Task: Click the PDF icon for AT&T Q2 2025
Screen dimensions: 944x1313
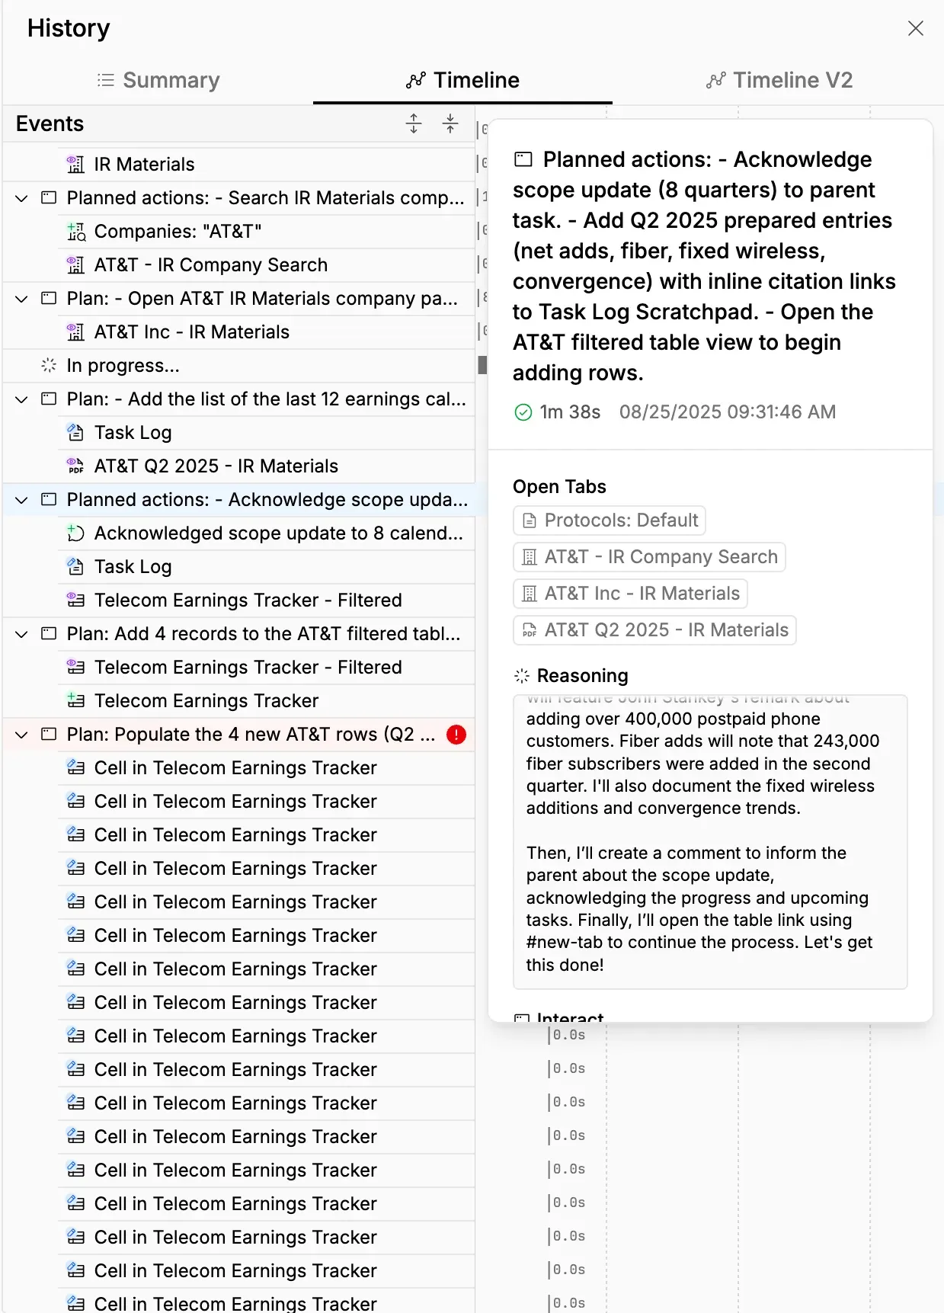Action: (x=75, y=466)
